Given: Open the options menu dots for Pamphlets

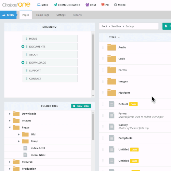Looking at the screenshot, I should tap(103, 138).
